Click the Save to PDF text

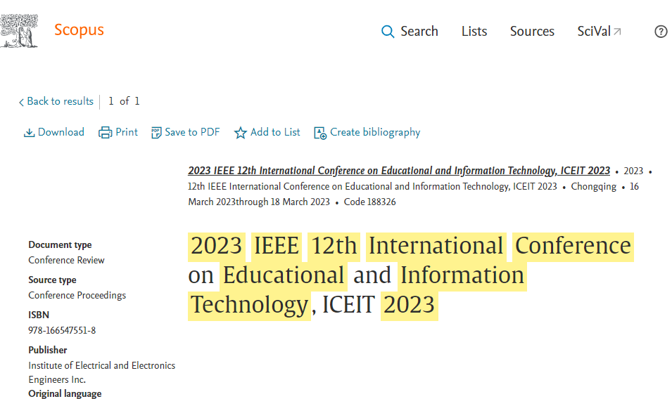pos(192,132)
